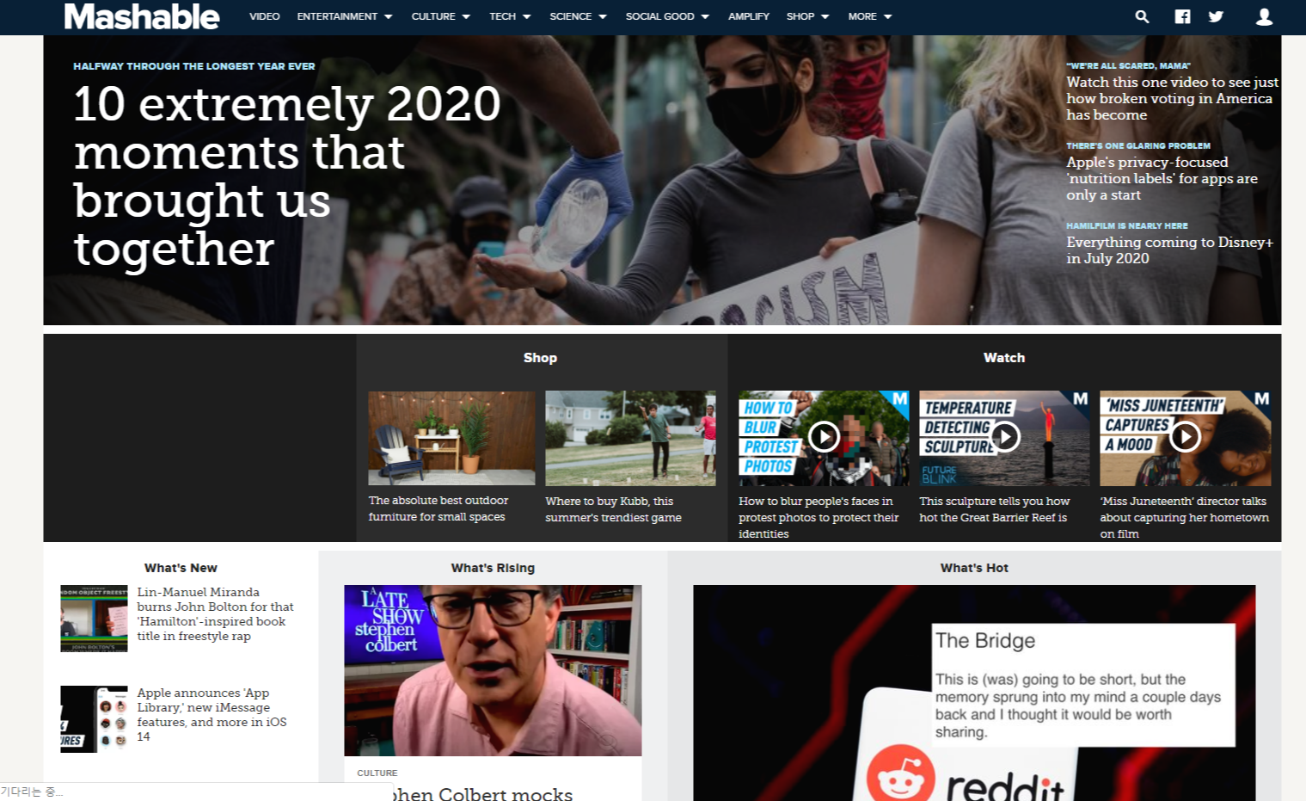Image resolution: width=1306 pixels, height=801 pixels.
Task: Open 'Everything coming to Disney+ in July 2020'
Action: [1169, 250]
